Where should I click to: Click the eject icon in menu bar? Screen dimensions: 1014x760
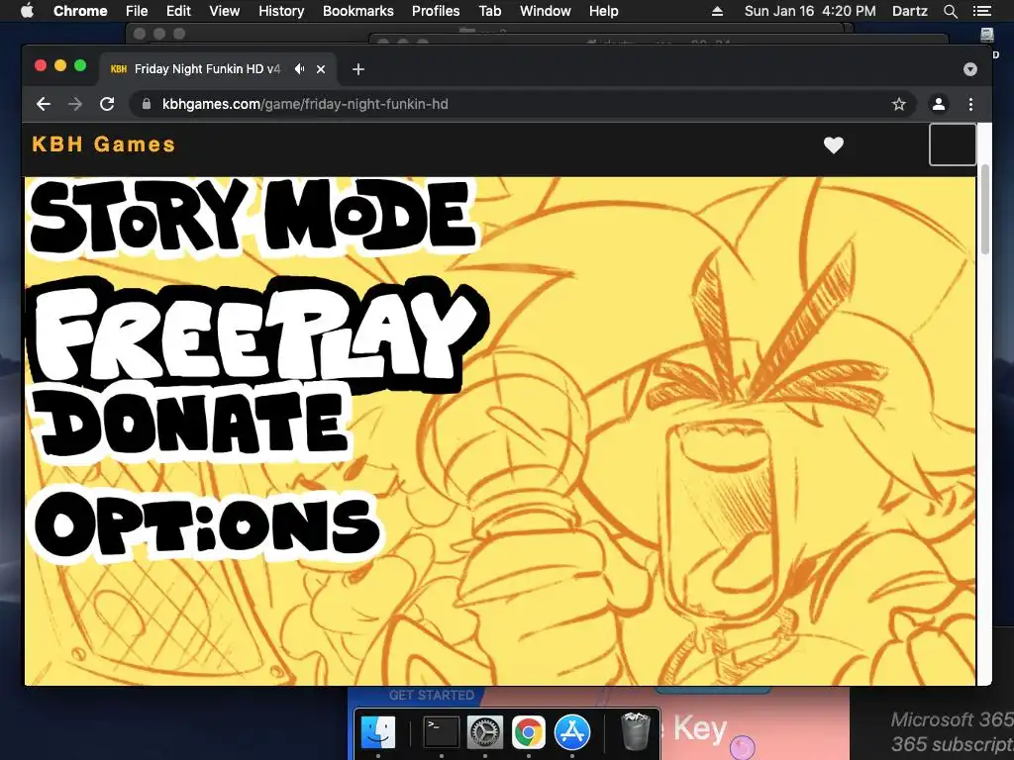coord(717,11)
